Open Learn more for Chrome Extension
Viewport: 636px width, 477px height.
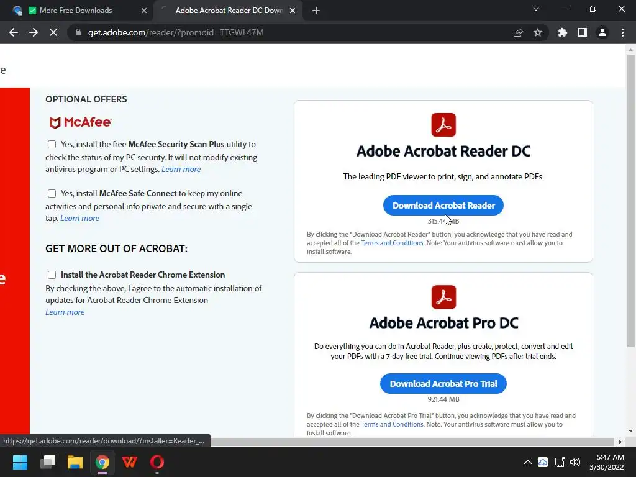(x=65, y=312)
